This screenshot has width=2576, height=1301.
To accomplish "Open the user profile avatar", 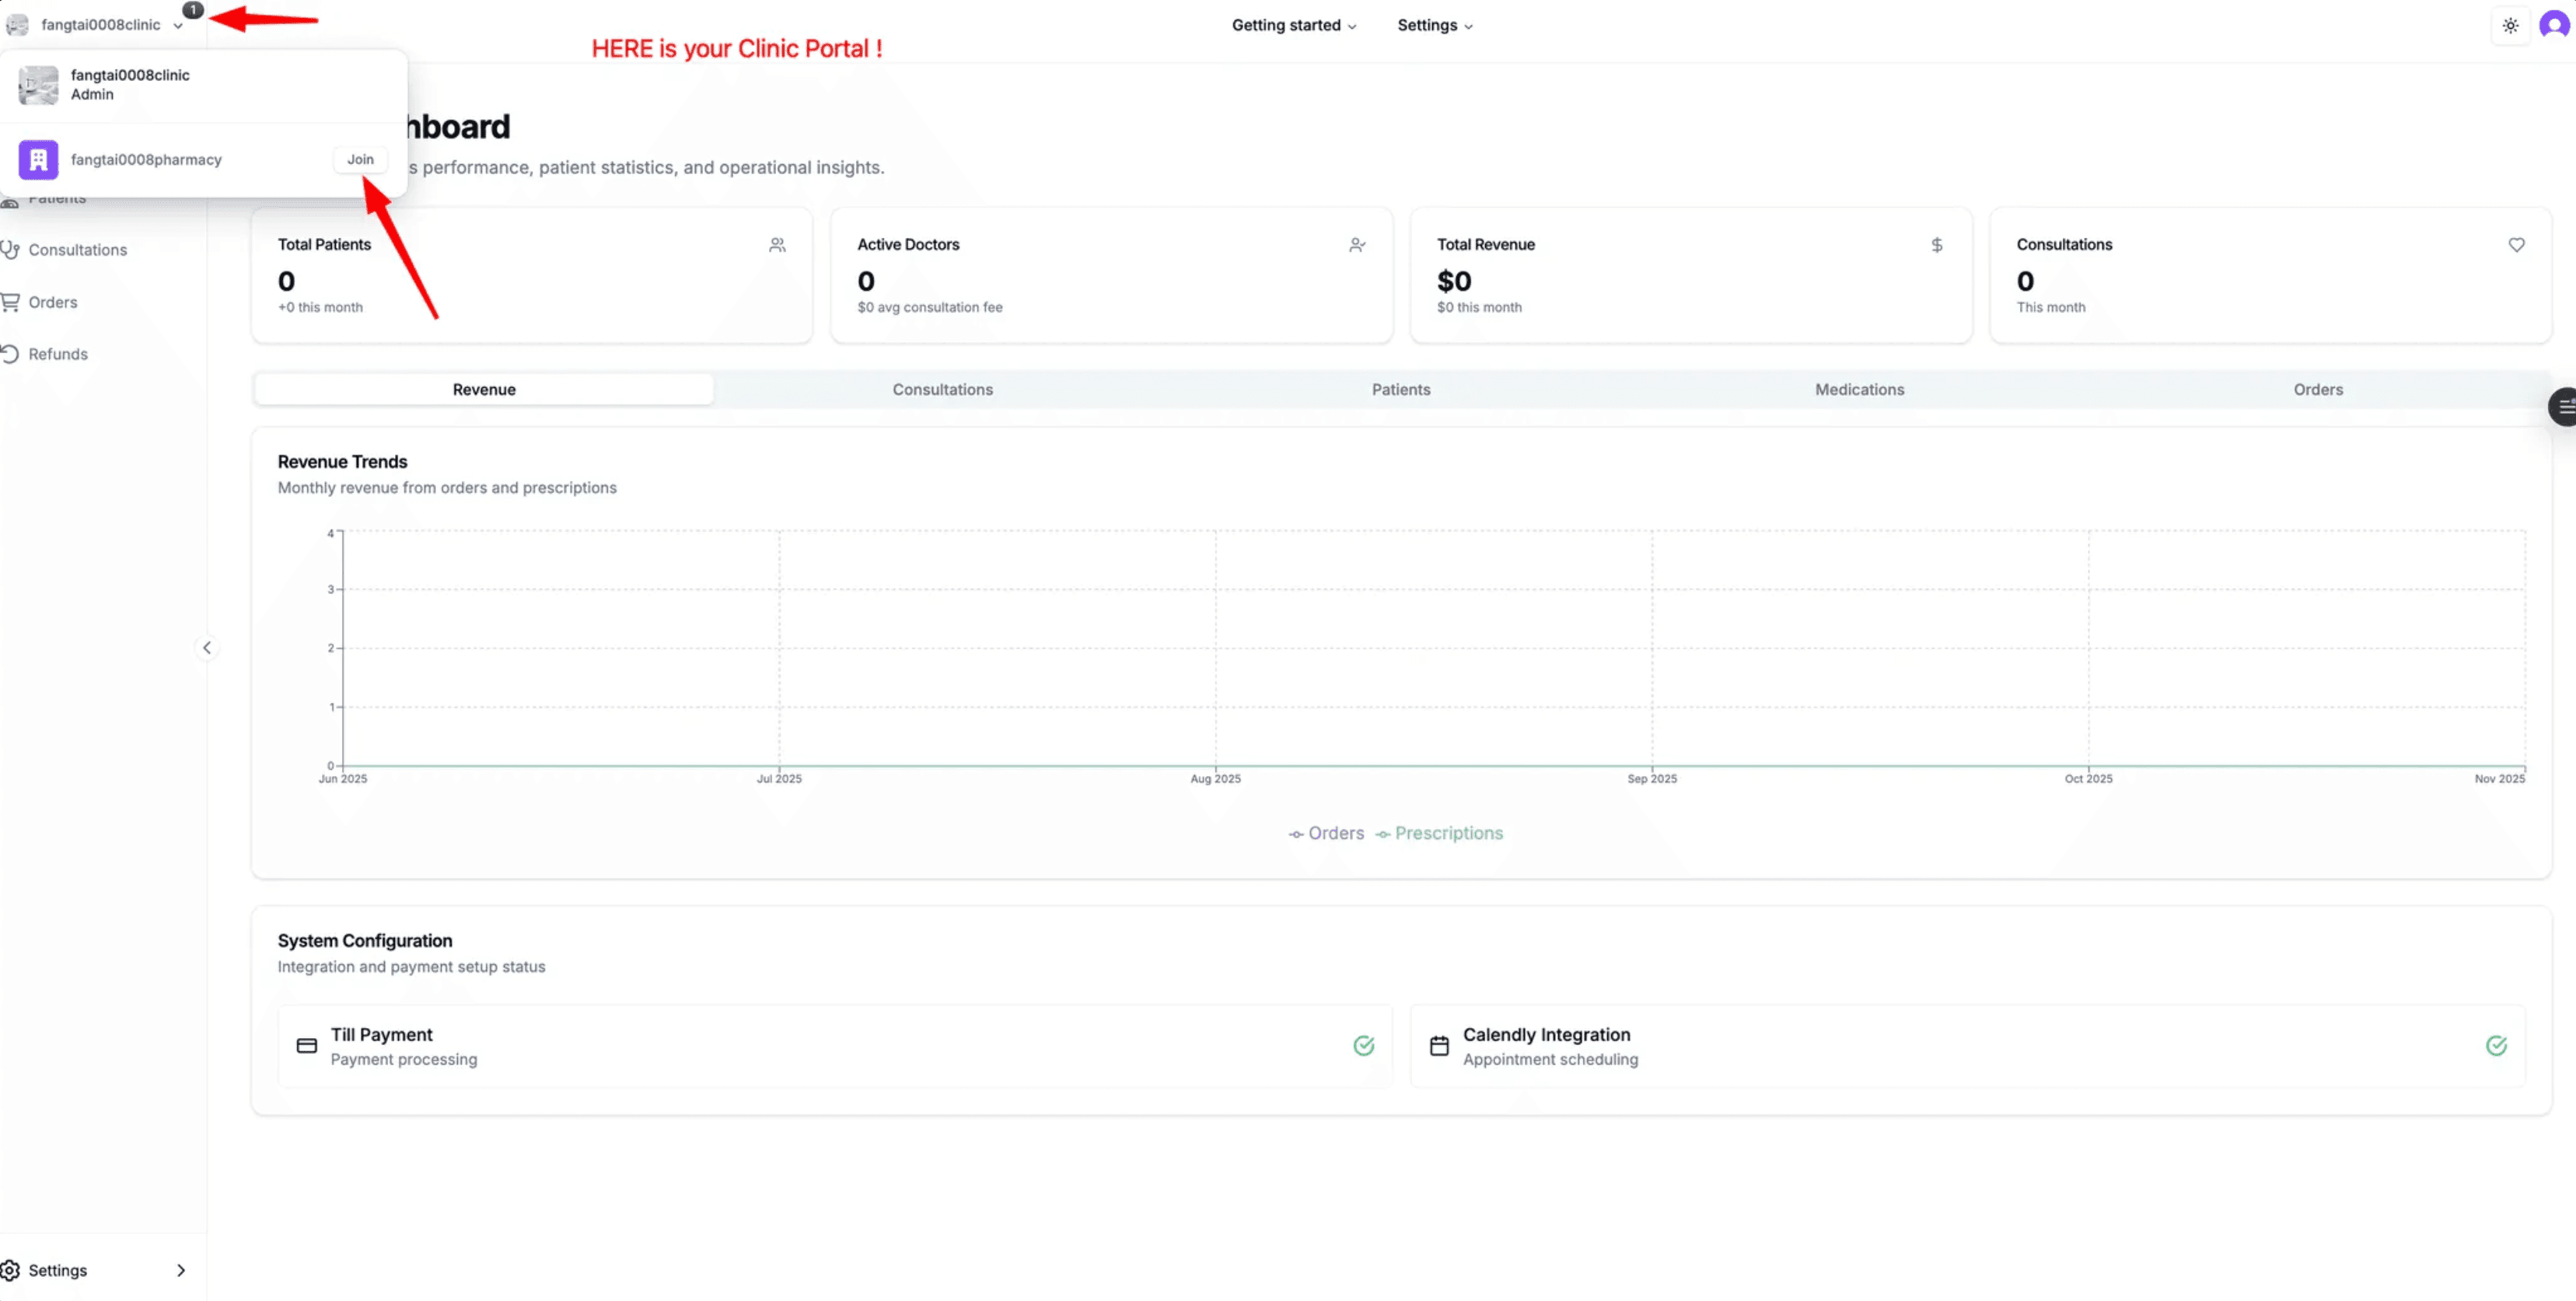I will 2554,25.
